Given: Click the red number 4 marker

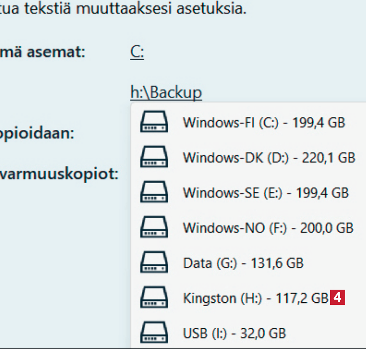Looking at the screenshot, I should [x=338, y=298].
